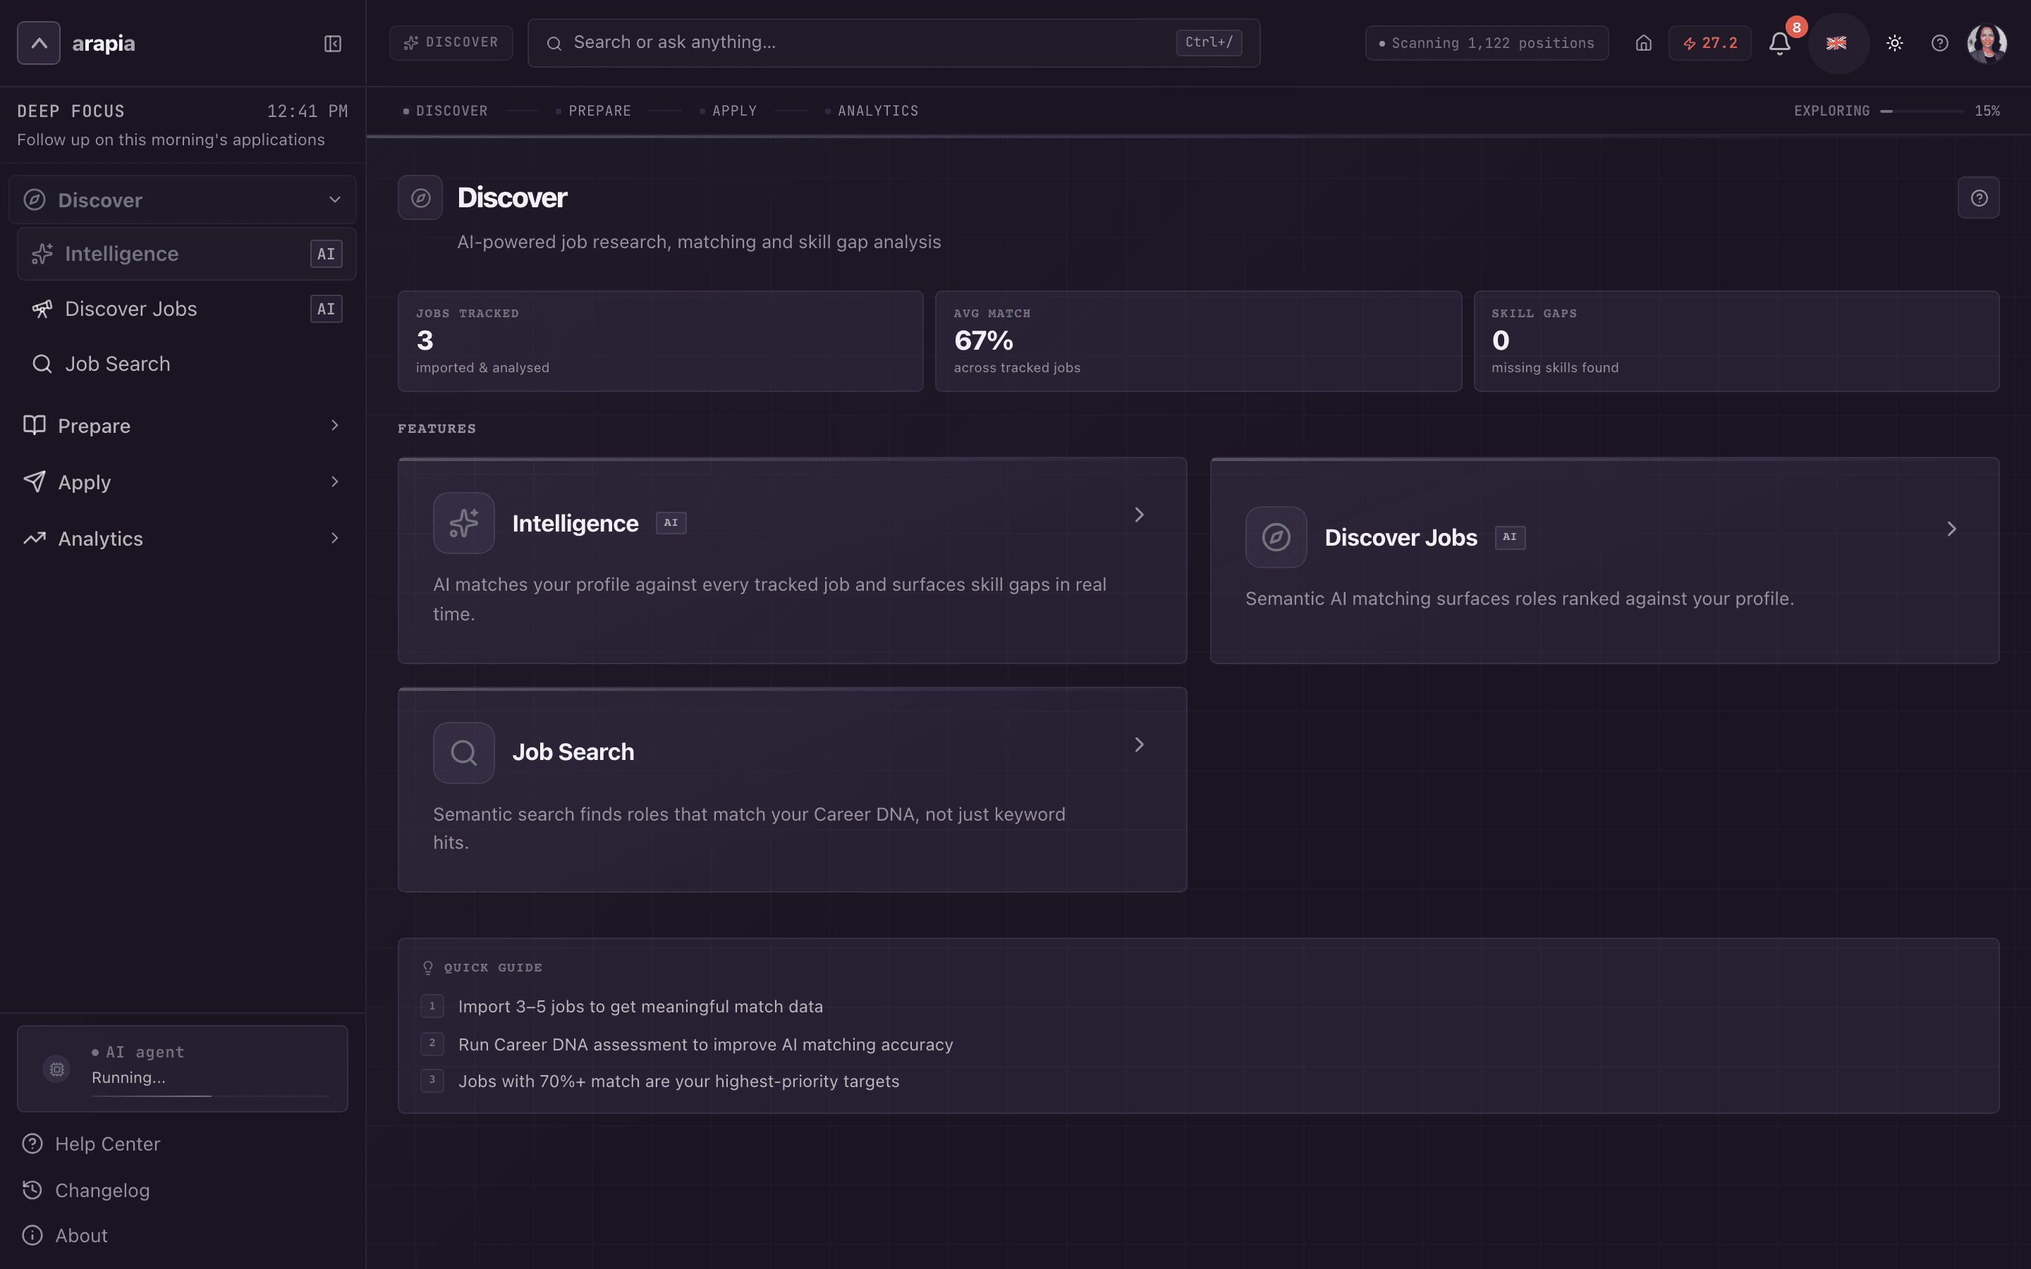
Task: Open the Intelligence feature card
Action: click(x=792, y=560)
